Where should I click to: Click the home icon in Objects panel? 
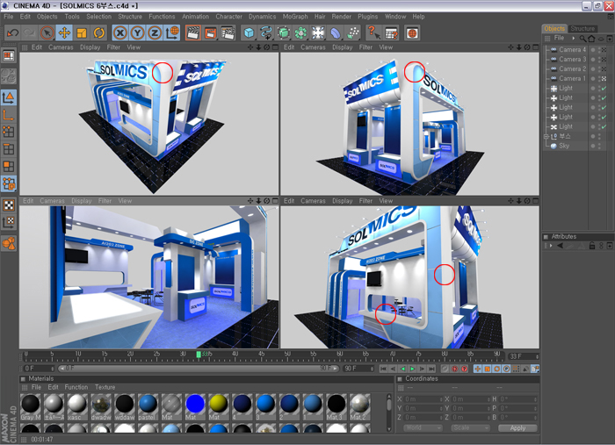(591, 39)
